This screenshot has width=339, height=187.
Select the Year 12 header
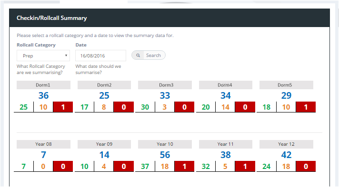(x=286, y=144)
